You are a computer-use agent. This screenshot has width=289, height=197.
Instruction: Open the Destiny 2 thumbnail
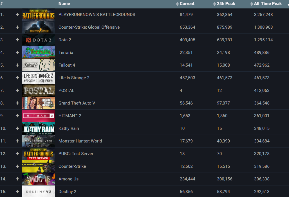click(x=39, y=191)
